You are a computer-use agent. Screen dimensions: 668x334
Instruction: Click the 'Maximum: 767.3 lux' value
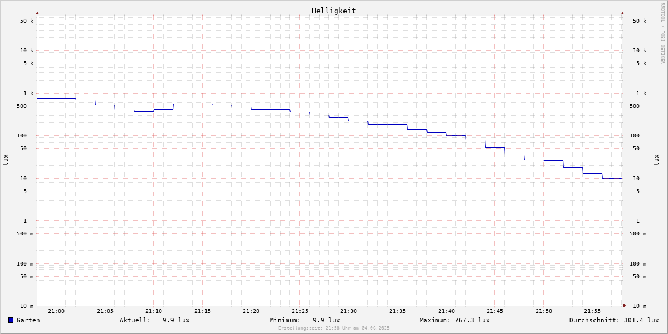point(455,320)
